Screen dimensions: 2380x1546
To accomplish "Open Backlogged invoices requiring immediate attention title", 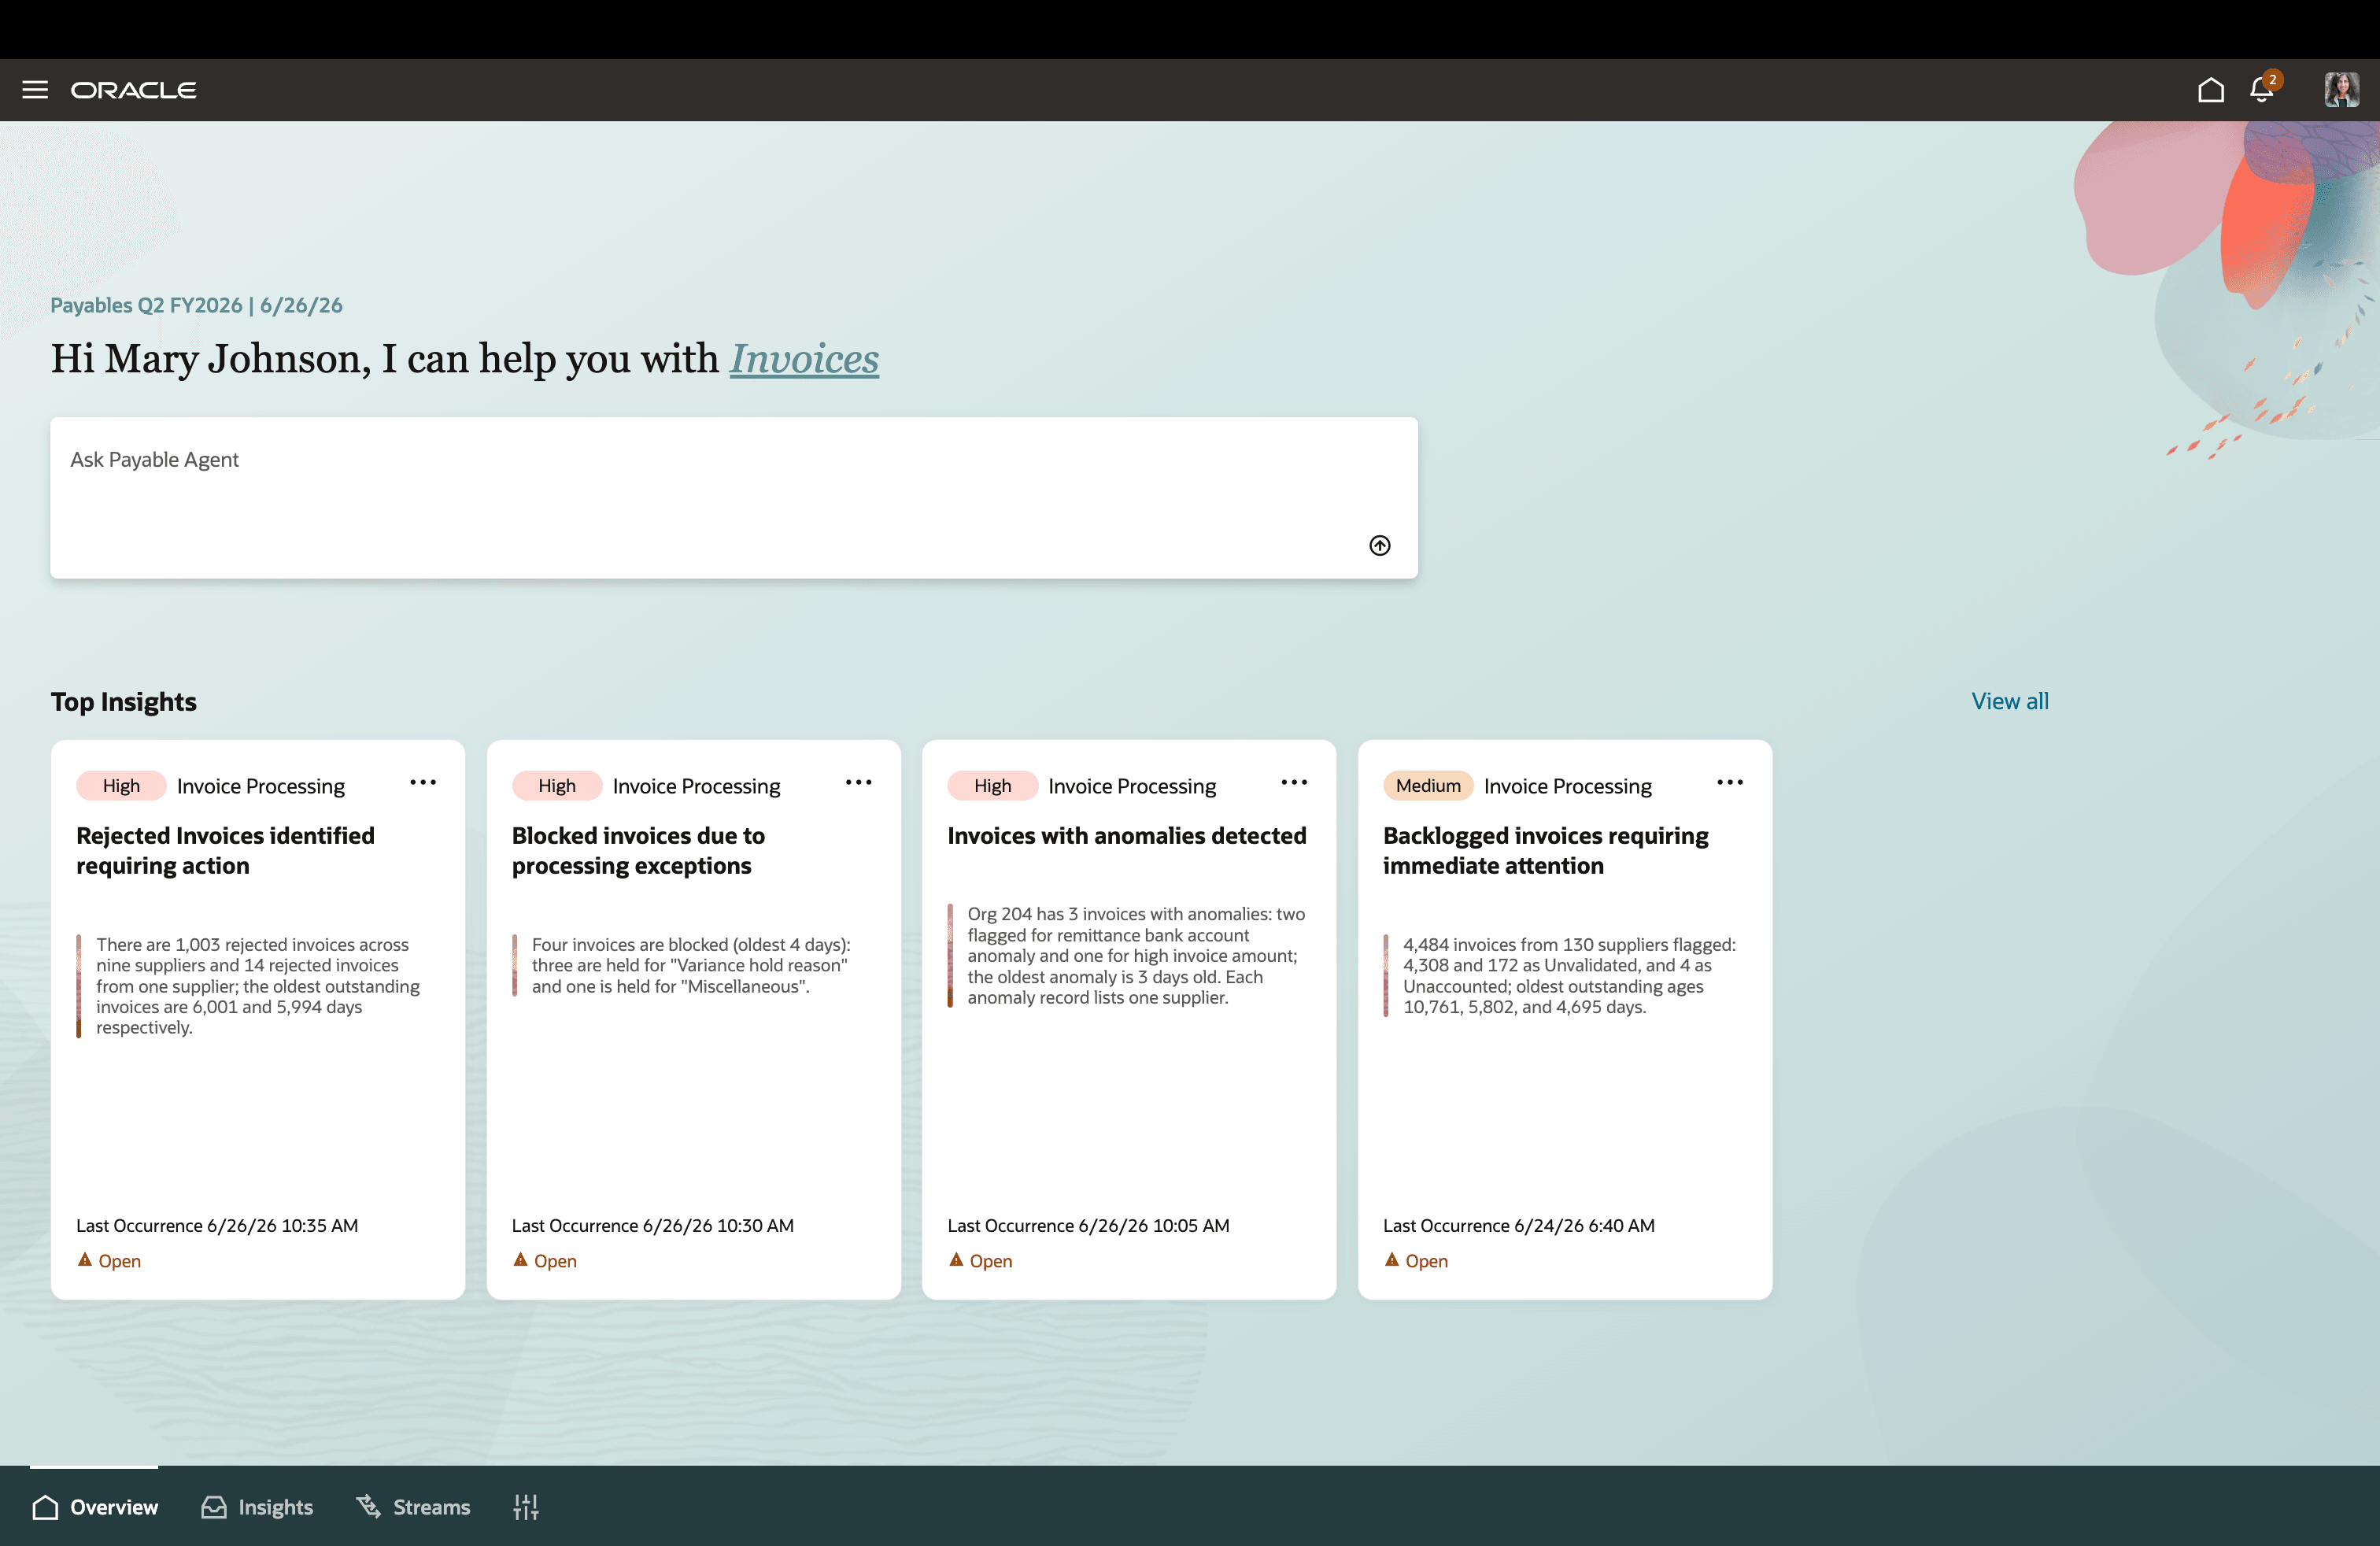I will coord(1545,850).
